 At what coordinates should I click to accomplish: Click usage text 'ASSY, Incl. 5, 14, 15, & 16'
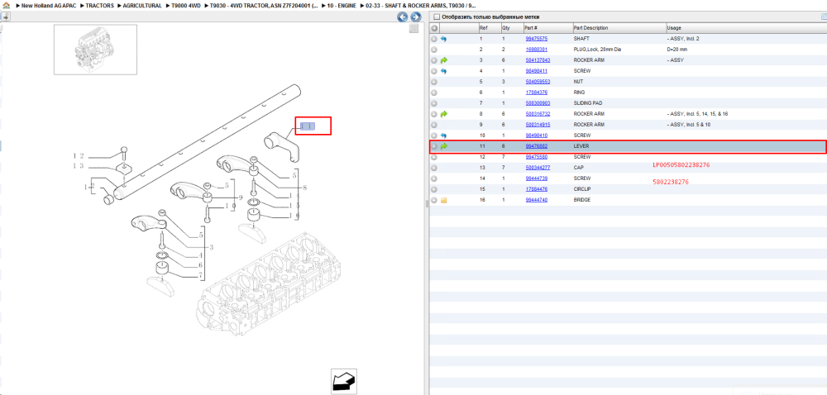tap(697, 114)
